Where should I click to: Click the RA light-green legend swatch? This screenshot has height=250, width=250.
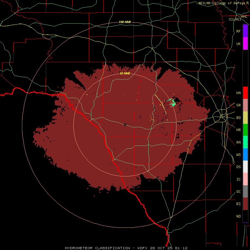click(x=245, y=142)
